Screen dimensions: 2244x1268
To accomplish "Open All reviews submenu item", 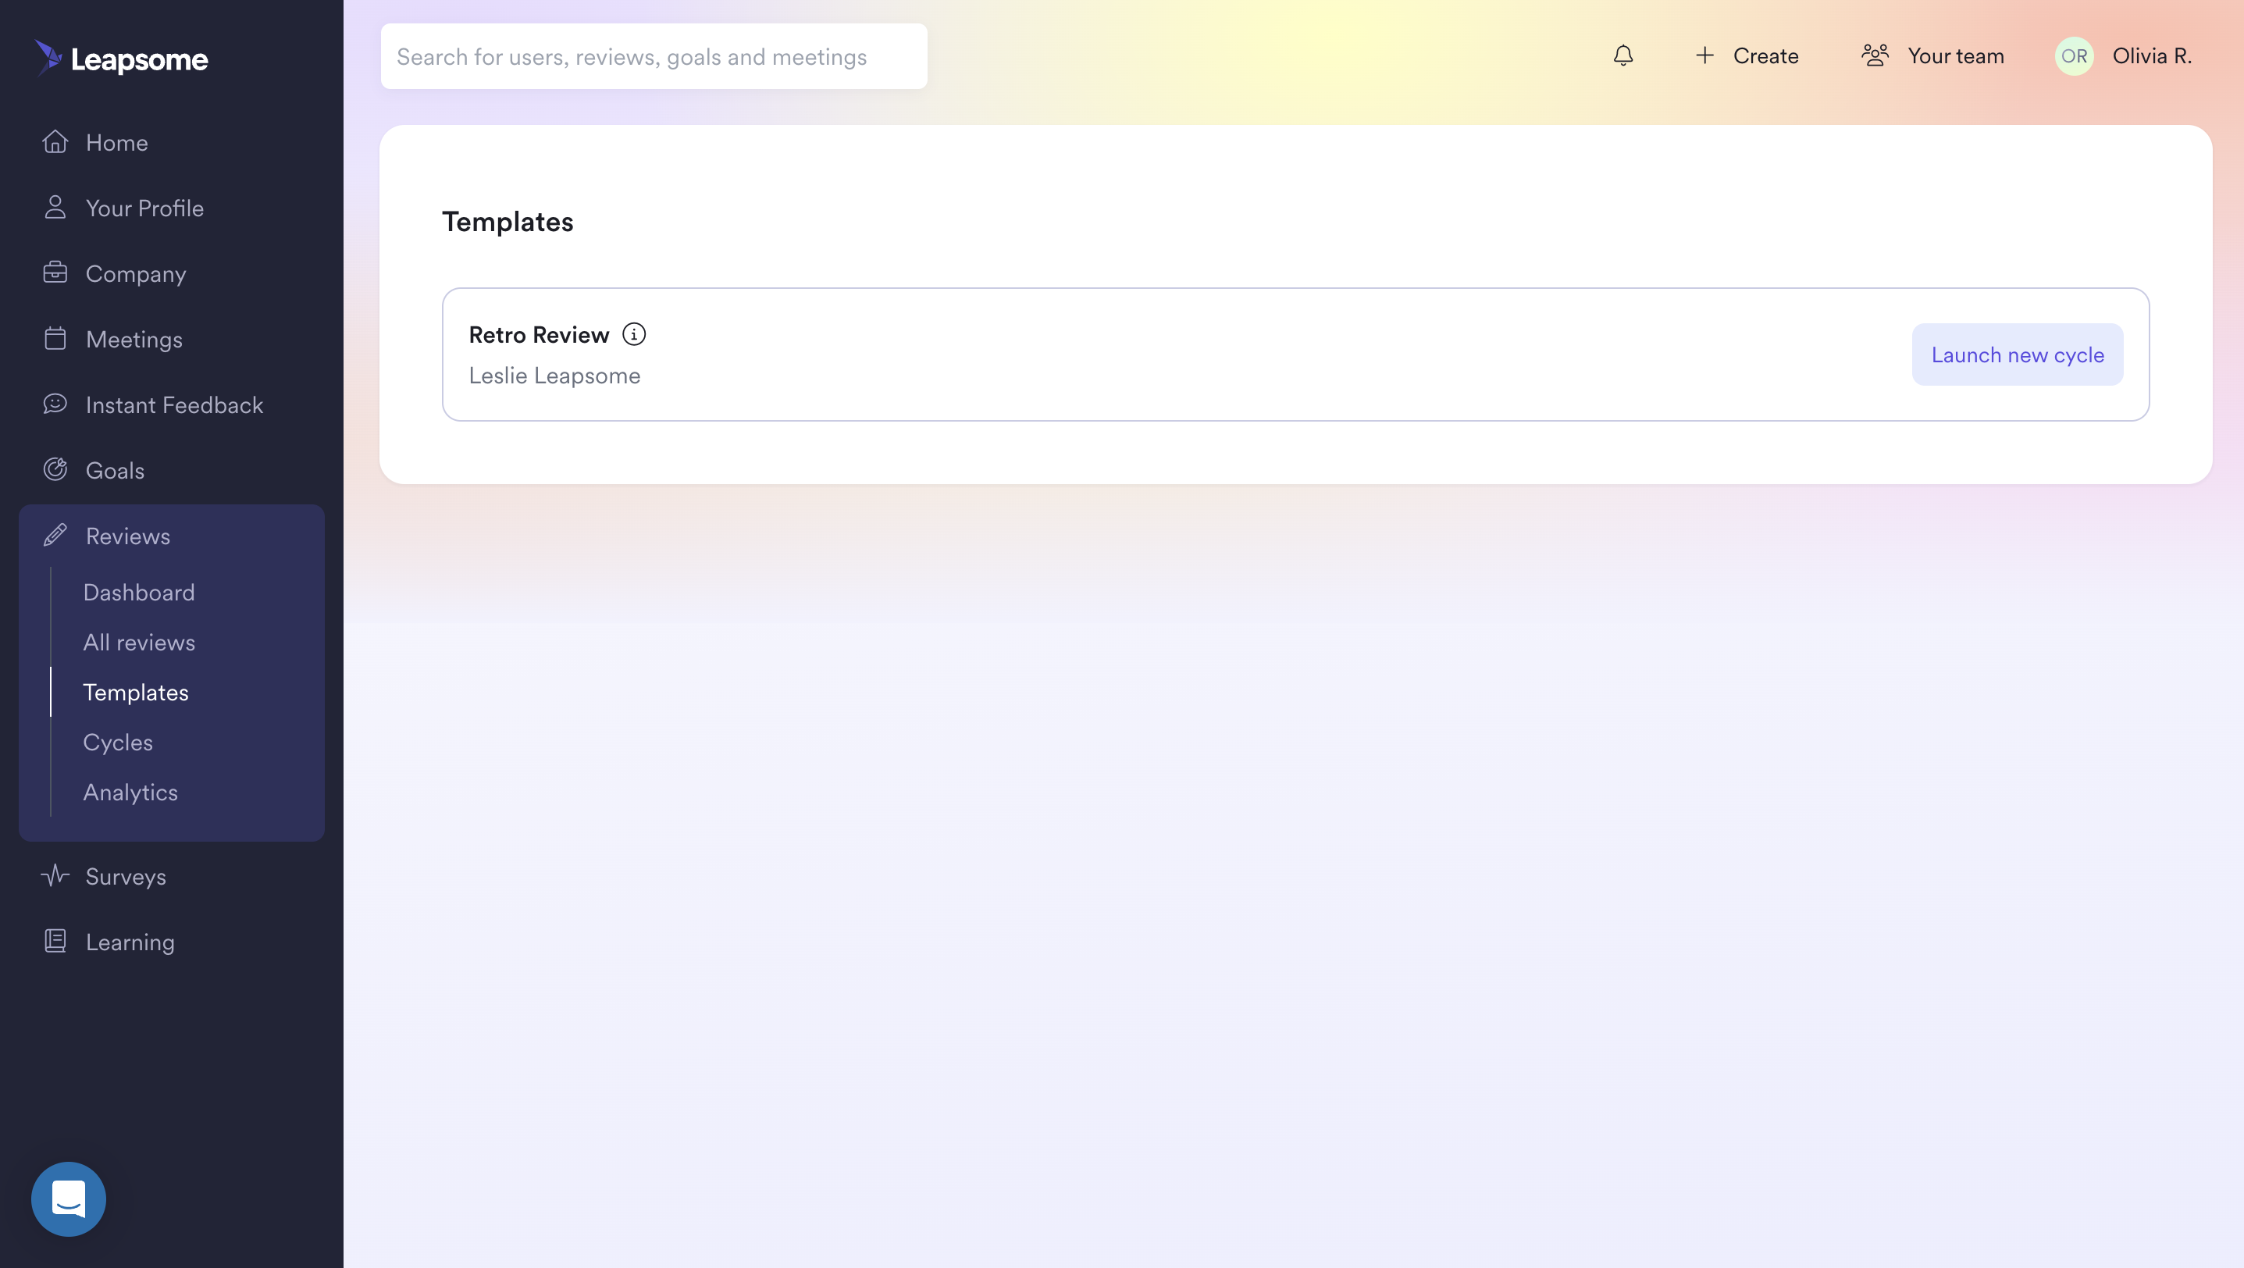I will [138, 642].
